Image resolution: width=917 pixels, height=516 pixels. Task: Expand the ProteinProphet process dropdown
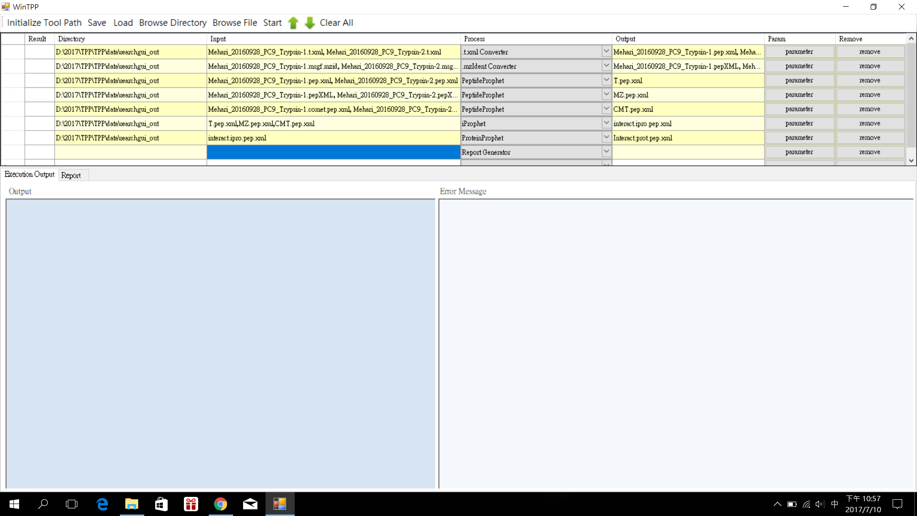point(606,138)
